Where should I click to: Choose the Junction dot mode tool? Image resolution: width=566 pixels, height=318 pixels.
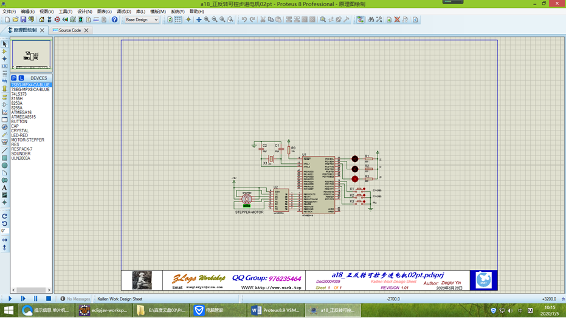4,59
